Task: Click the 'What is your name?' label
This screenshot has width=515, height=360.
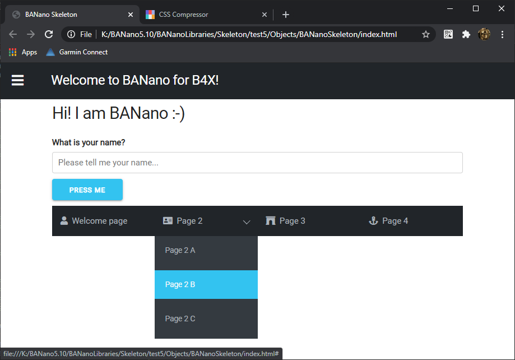Action: tap(89, 142)
